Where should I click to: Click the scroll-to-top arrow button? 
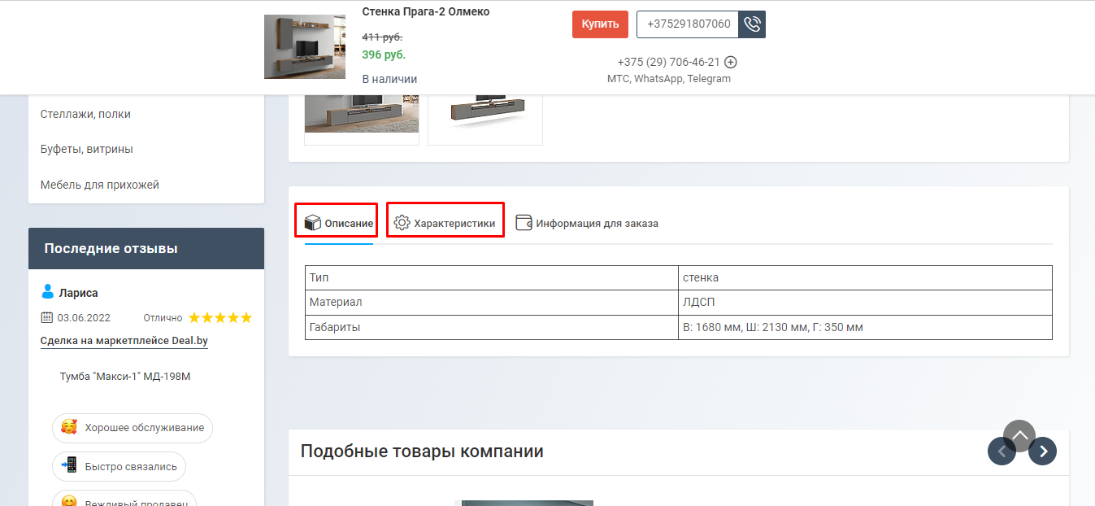click(x=1019, y=436)
